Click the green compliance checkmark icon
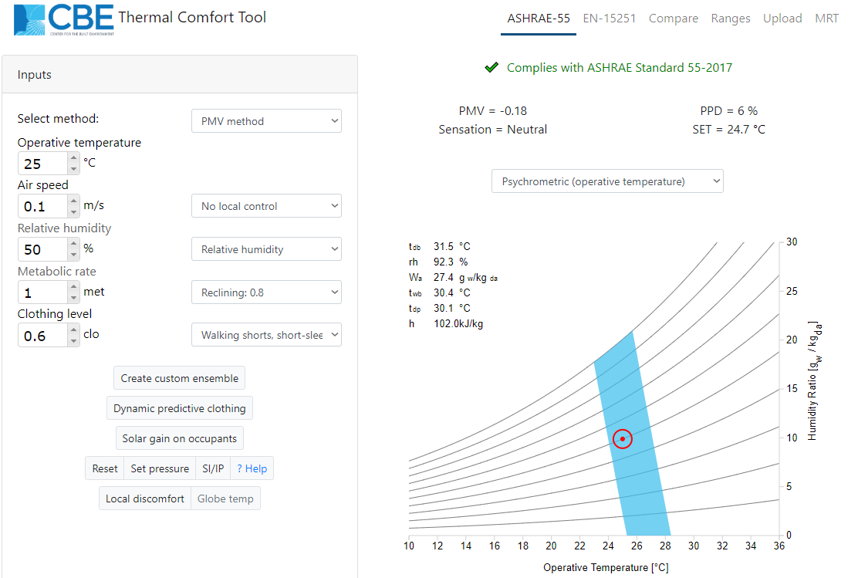 pos(491,68)
